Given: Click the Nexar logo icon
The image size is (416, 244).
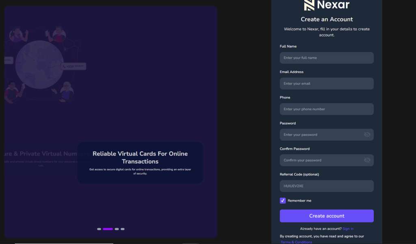Looking at the screenshot, I should coord(310,5).
